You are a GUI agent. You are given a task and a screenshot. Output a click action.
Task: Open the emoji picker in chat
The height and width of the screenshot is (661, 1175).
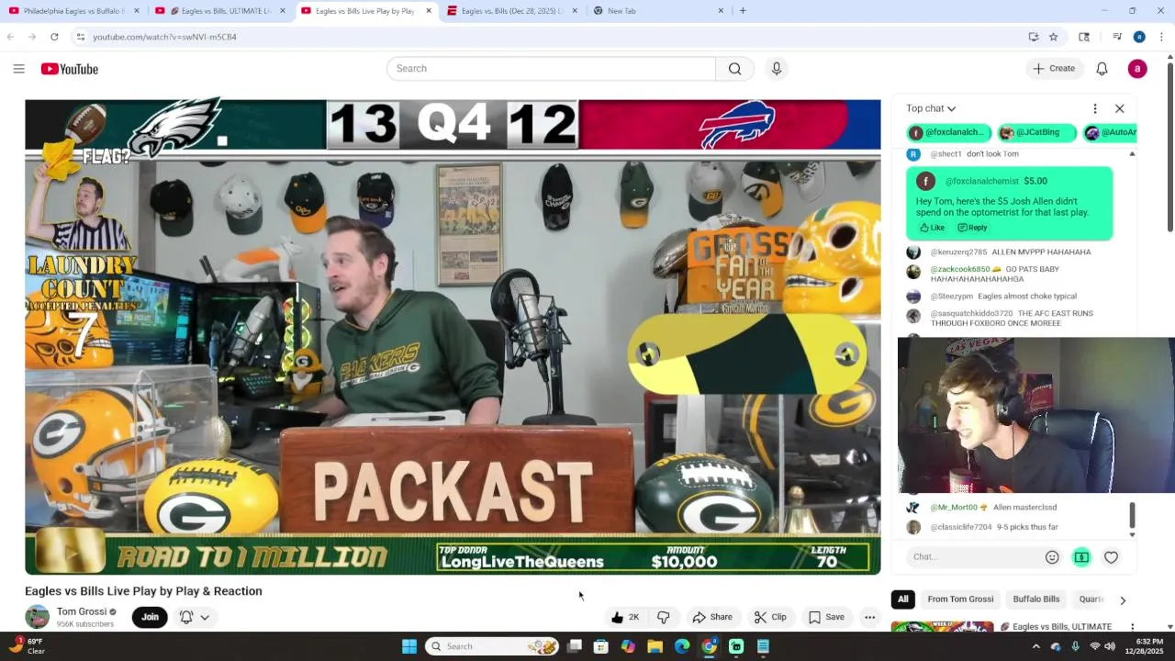(x=1052, y=557)
